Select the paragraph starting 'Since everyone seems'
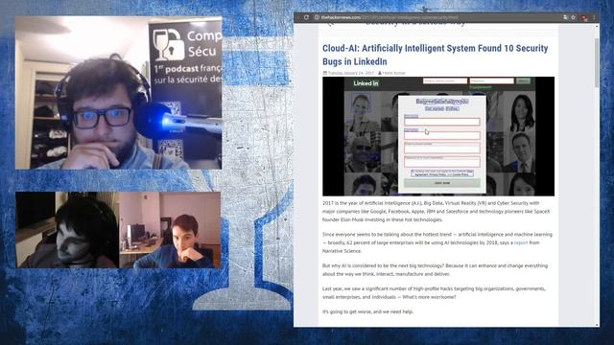The width and height of the screenshot is (614, 345). pyautogui.click(x=437, y=242)
